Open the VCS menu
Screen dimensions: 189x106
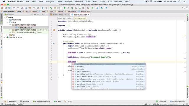110,1
